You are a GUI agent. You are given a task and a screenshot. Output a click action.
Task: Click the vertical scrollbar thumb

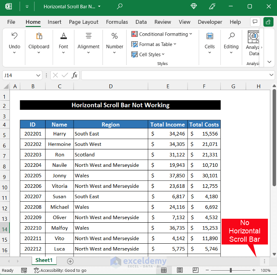tap(274, 137)
